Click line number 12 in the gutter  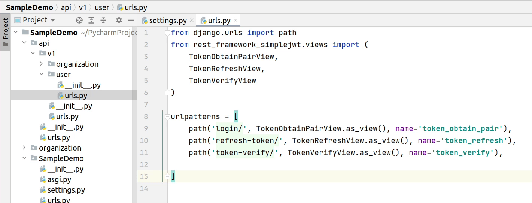pyautogui.click(x=144, y=164)
